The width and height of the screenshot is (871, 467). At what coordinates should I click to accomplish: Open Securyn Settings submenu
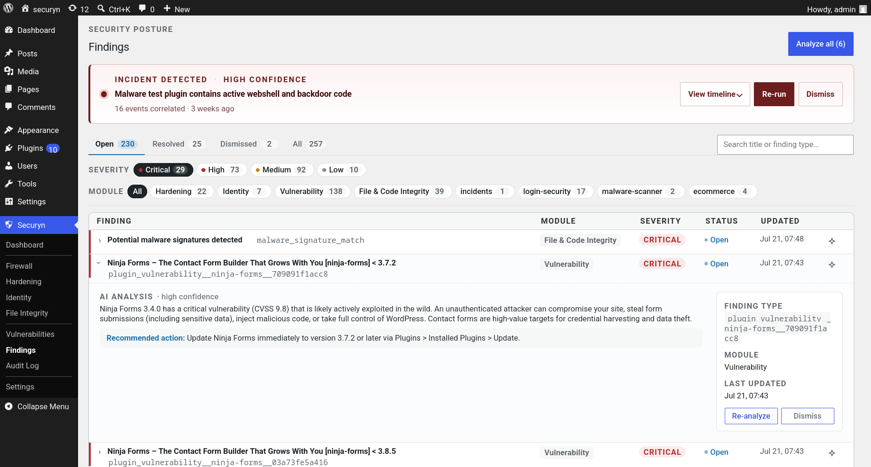pyautogui.click(x=20, y=387)
